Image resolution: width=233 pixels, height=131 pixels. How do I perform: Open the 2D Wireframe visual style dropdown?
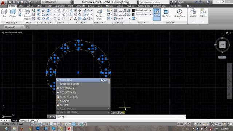(142, 11)
